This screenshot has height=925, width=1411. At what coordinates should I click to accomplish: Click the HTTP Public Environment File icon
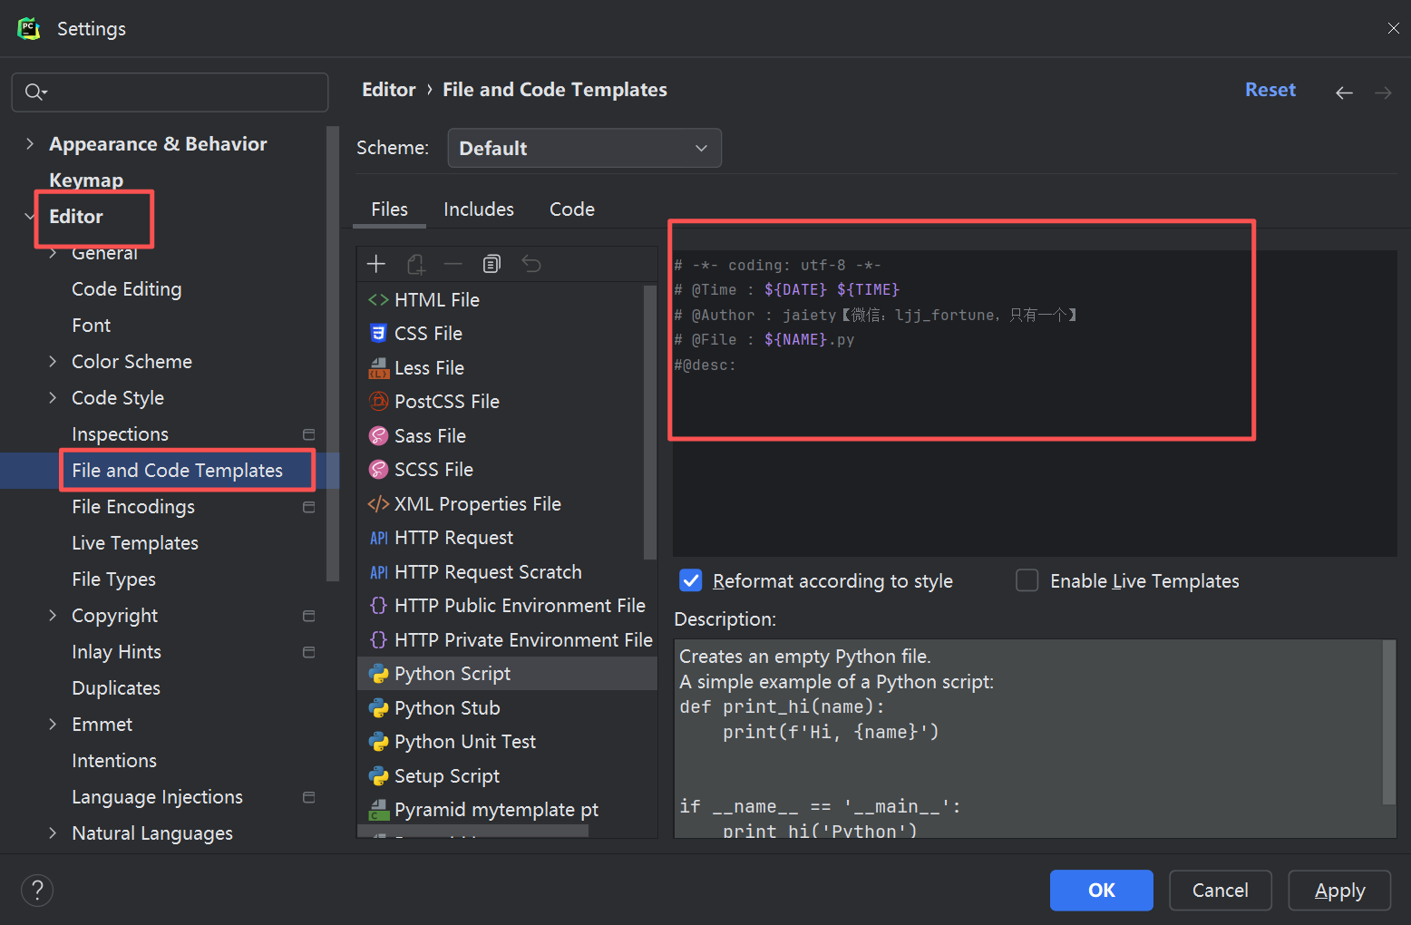click(378, 606)
